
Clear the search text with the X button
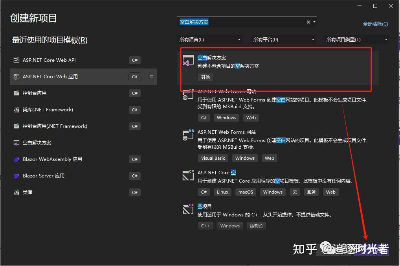tap(308, 22)
